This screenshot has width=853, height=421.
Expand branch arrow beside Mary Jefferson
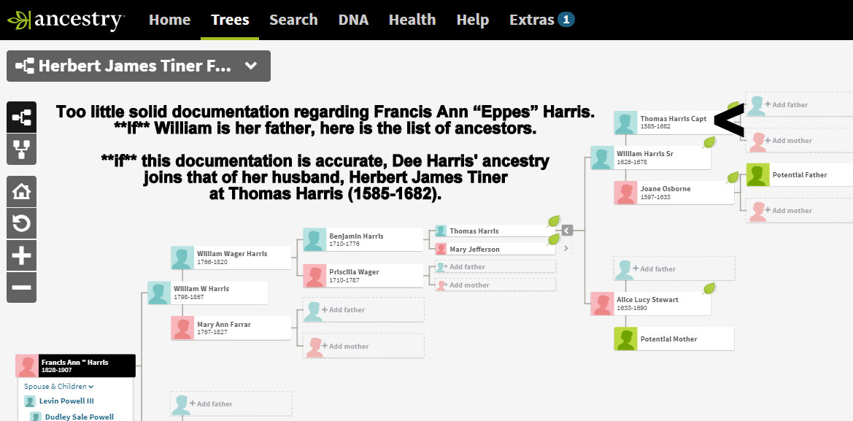point(567,249)
